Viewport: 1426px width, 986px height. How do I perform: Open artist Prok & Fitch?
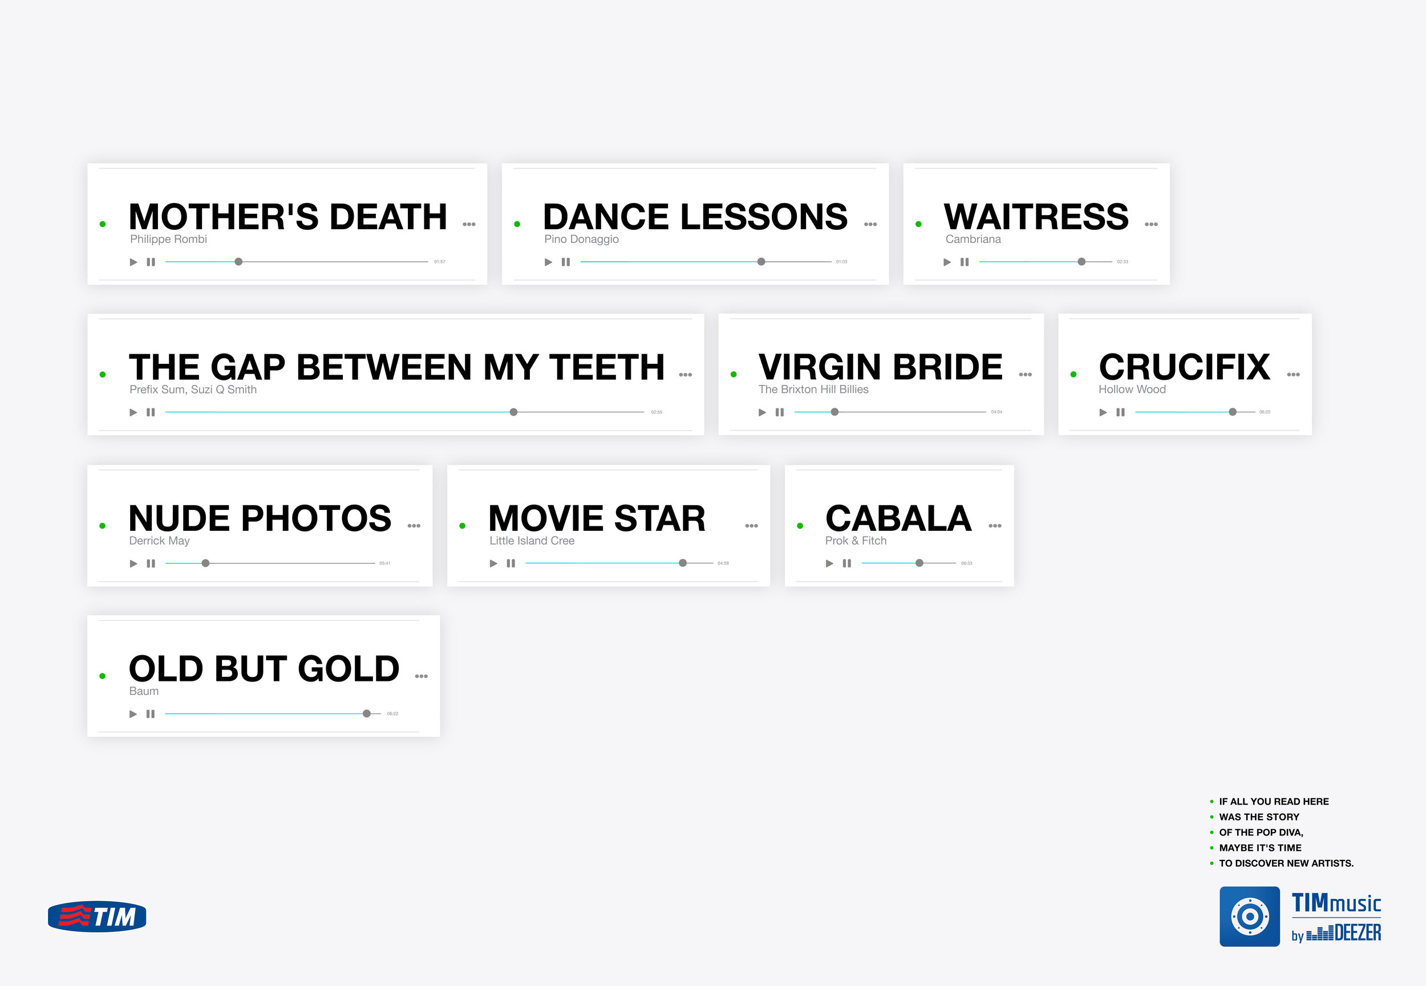pos(856,541)
